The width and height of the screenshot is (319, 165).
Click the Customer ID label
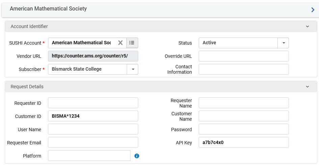tap(28, 116)
